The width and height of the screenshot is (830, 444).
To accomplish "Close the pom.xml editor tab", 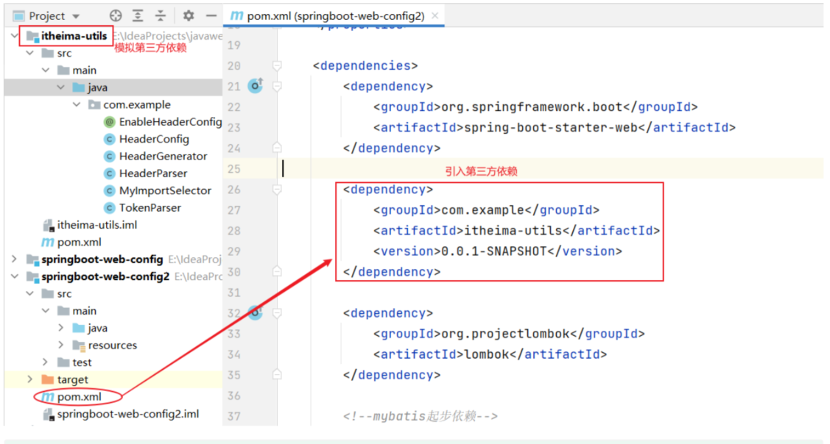I will pyautogui.click(x=435, y=15).
